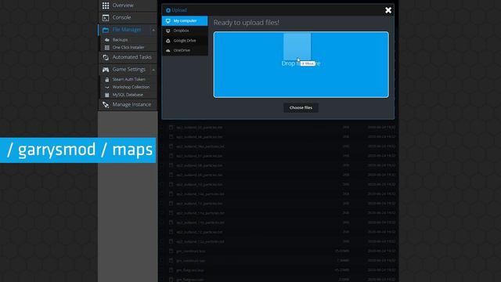This screenshot has height=282, width=501.
Task: Select the Game Settings gamepad icon
Action: 106,70
